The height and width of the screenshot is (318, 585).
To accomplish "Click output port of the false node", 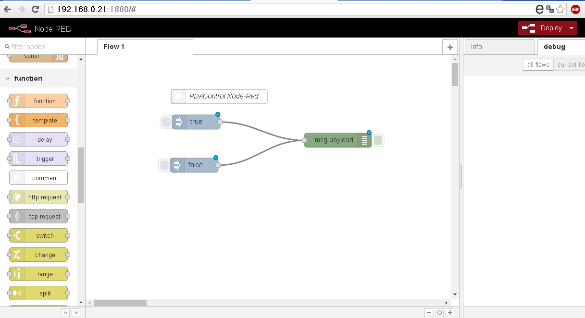I will pyautogui.click(x=218, y=165).
